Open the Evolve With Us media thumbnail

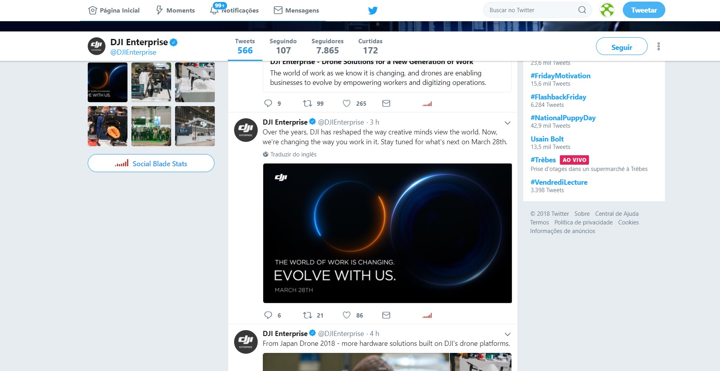(x=107, y=83)
